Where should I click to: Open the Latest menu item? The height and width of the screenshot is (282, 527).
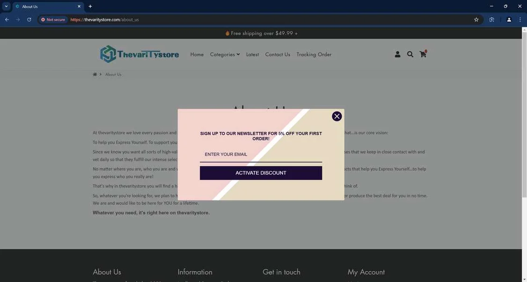tap(252, 54)
